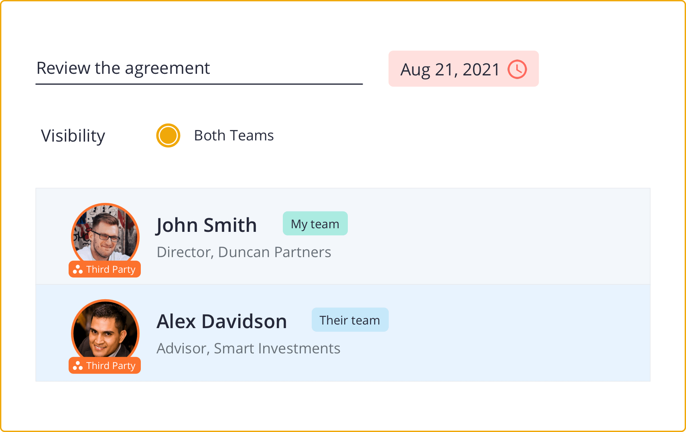Click the red due date badge

[463, 69]
